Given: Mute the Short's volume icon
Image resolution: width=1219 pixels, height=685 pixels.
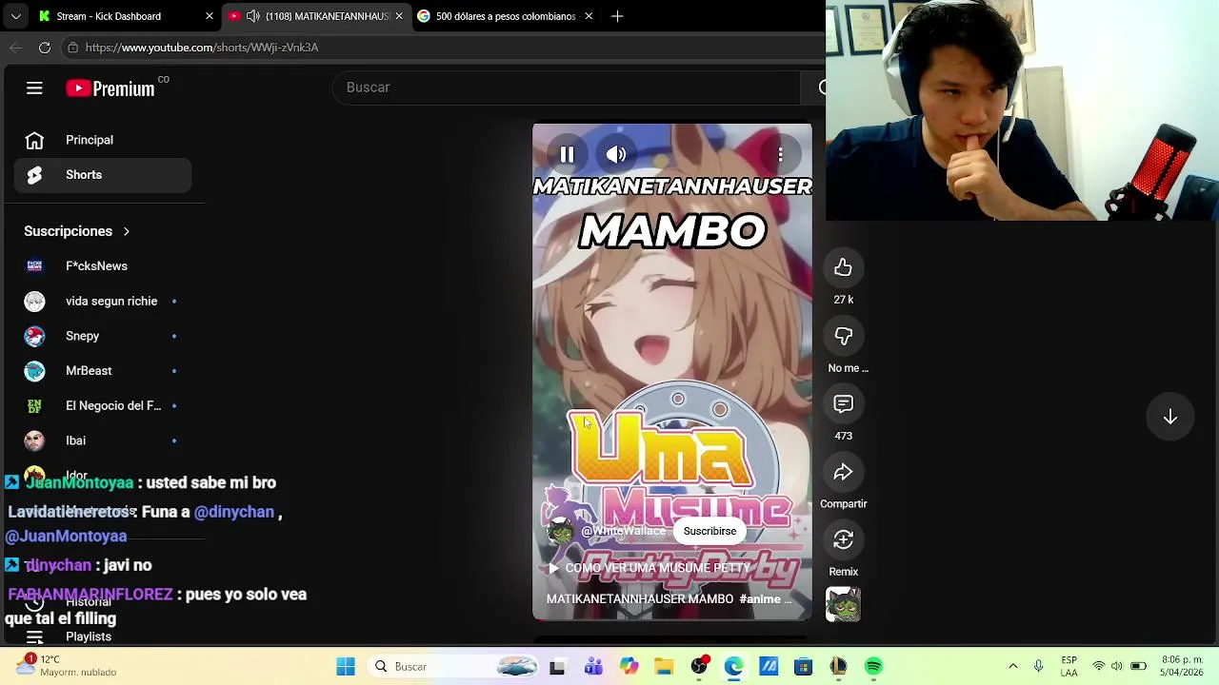Looking at the screenshot, I should coord(616,154).
